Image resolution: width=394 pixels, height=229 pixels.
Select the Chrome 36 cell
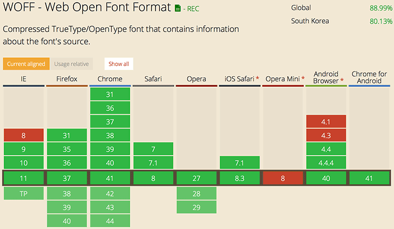pyautogui.click(x=110, y=108)
